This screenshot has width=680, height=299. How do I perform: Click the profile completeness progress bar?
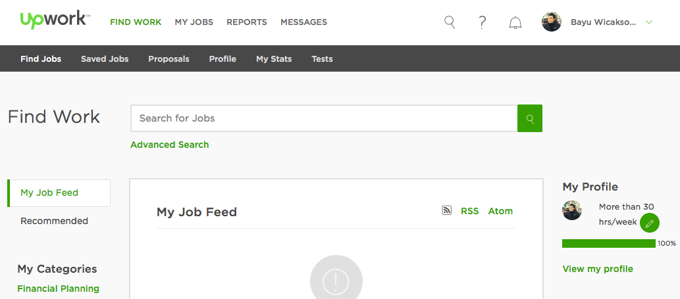[x=609, y=244]
